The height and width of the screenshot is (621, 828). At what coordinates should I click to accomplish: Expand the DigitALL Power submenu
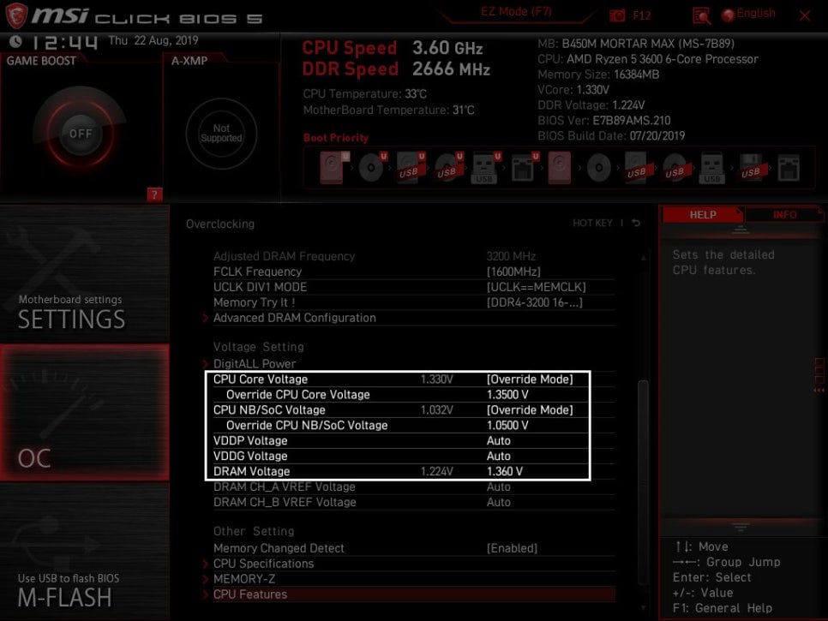[x=254, y=363]
